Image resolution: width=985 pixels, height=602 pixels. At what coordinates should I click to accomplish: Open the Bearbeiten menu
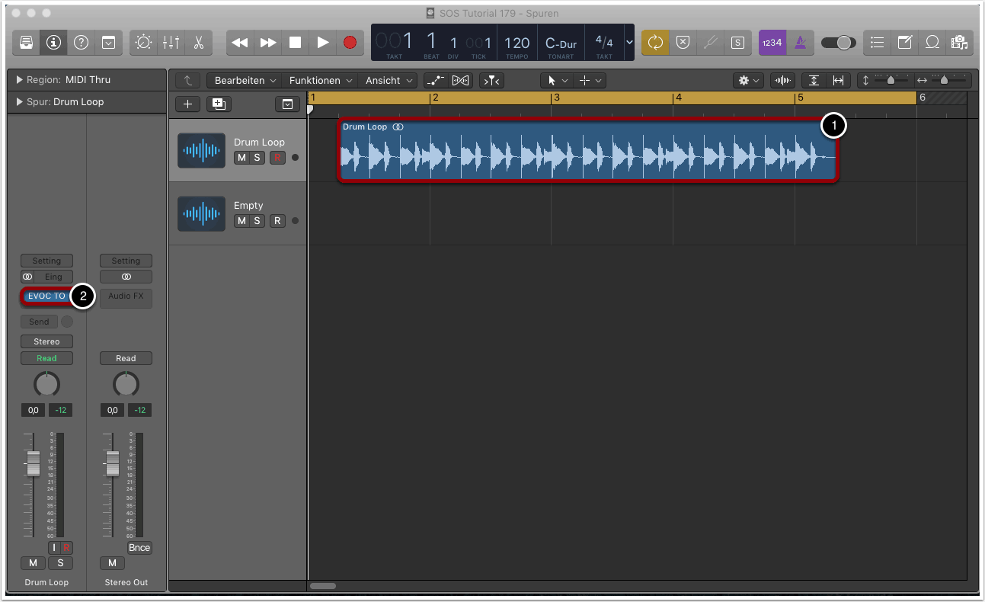click(243, 80)
